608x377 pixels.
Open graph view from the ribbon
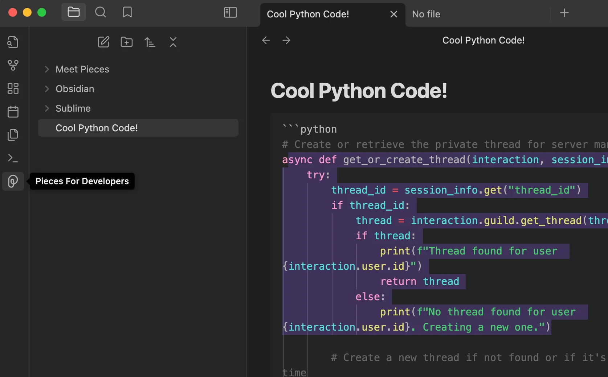click(x=13, y=65)
